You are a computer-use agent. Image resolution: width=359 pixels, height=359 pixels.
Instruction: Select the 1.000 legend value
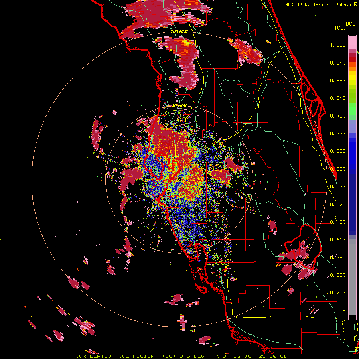pos(338,45)
